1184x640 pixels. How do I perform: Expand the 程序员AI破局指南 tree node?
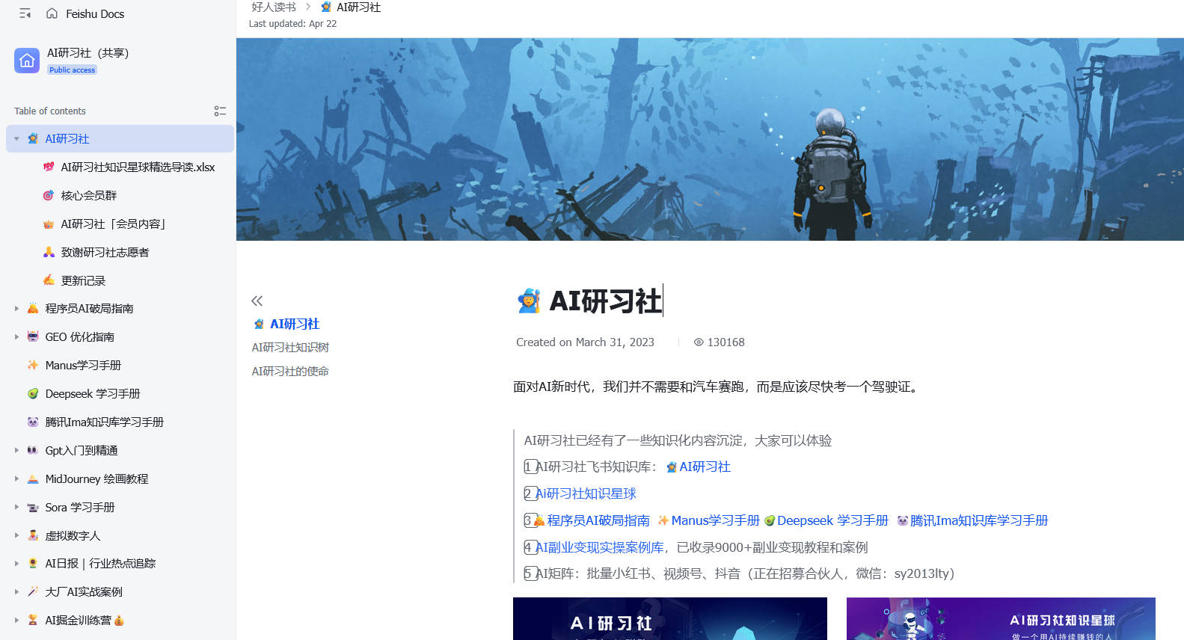pos(16,308)
